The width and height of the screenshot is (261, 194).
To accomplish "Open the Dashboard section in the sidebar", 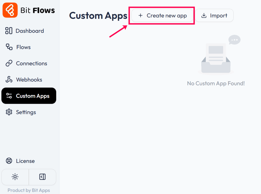I will (9, 31).
